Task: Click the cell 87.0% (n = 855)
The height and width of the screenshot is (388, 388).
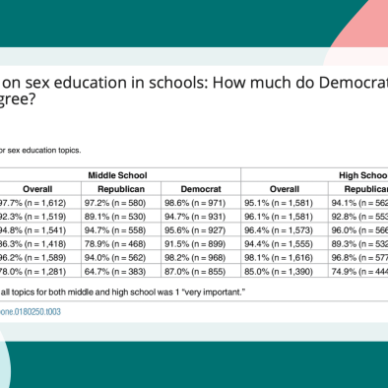Action: click(x=195, y=272)
